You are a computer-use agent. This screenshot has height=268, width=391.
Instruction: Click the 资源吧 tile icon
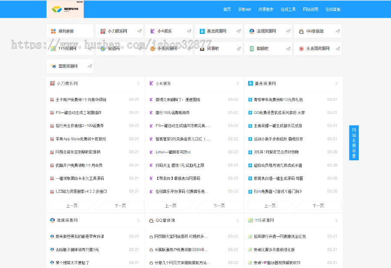click(202, 49)
